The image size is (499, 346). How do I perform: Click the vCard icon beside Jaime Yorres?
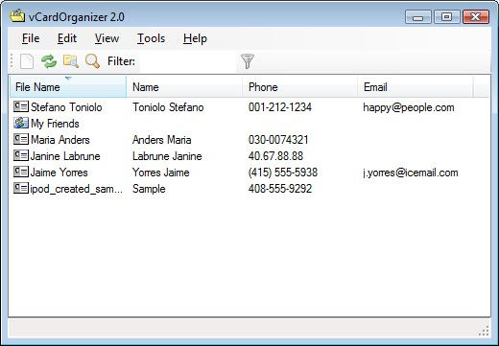21,172
